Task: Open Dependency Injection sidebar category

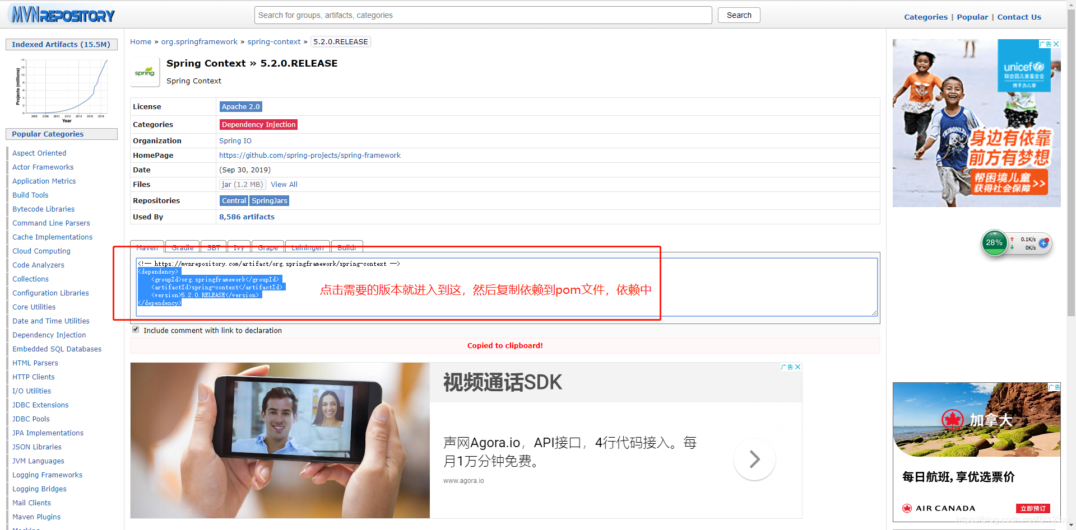Action: tap(49, 335)
